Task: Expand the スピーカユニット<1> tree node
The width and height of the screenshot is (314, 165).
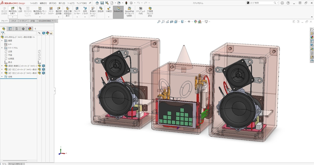Action: click(x=2, y=70)
